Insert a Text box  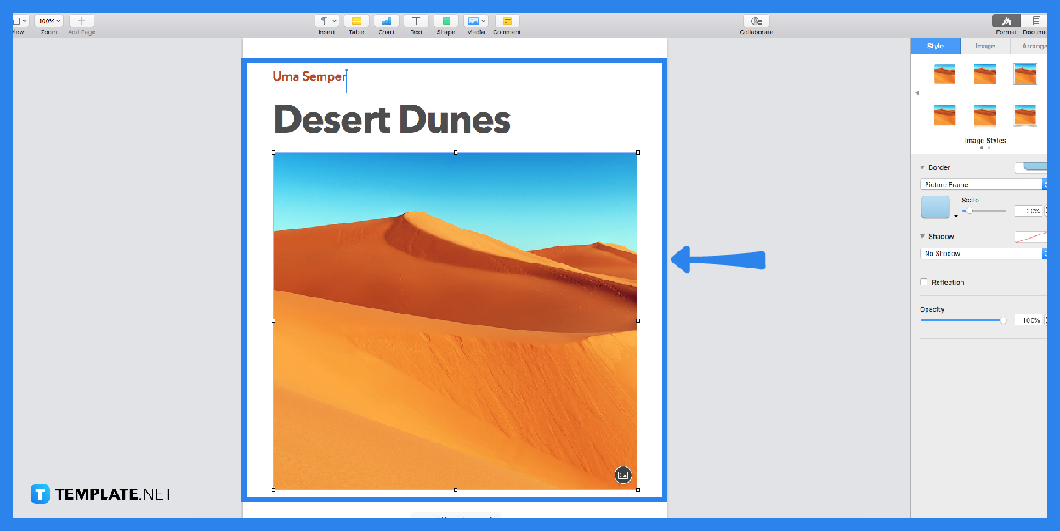coord(416,21)
